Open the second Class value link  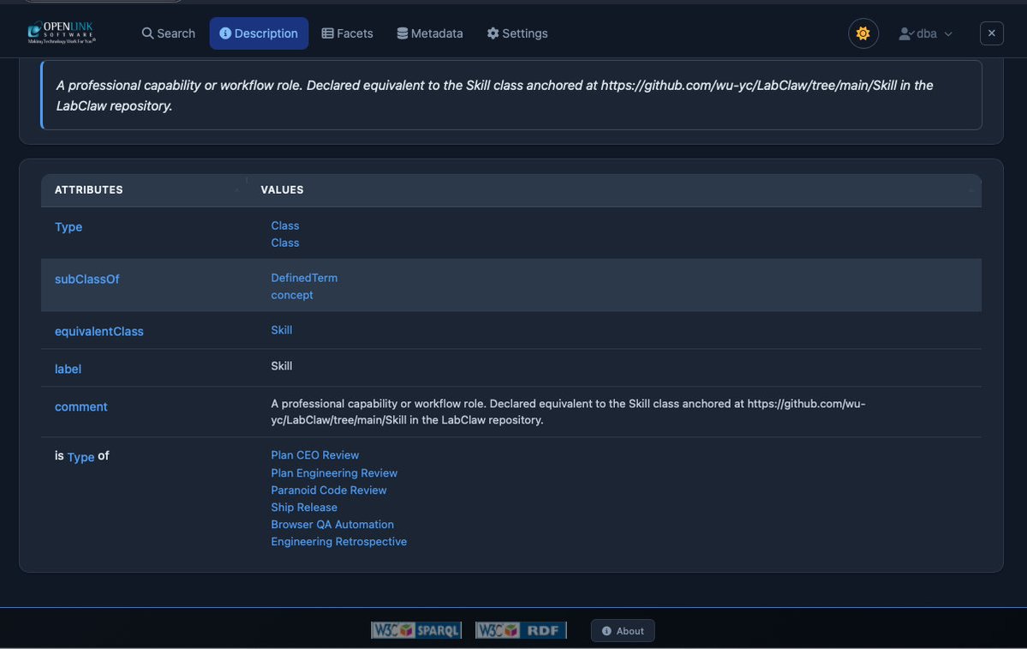pos(285,243)
